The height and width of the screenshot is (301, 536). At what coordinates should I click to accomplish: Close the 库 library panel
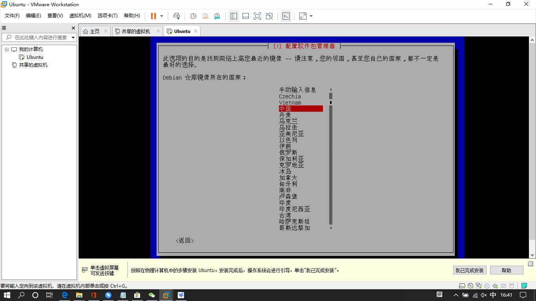pyautogui.click(x=73, y=28)
